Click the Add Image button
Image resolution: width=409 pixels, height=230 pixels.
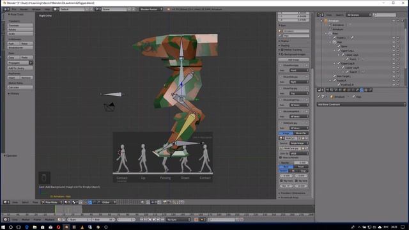pos(293,59)
